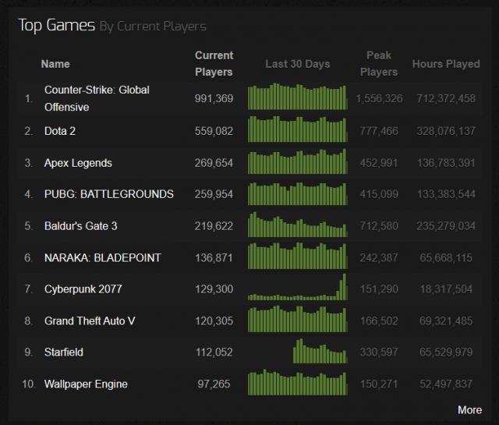Open Counter-Strike: Global Offensive game link
Image resolution: width=499 pixels, height=425 pixels.
(x=97, y=98)
